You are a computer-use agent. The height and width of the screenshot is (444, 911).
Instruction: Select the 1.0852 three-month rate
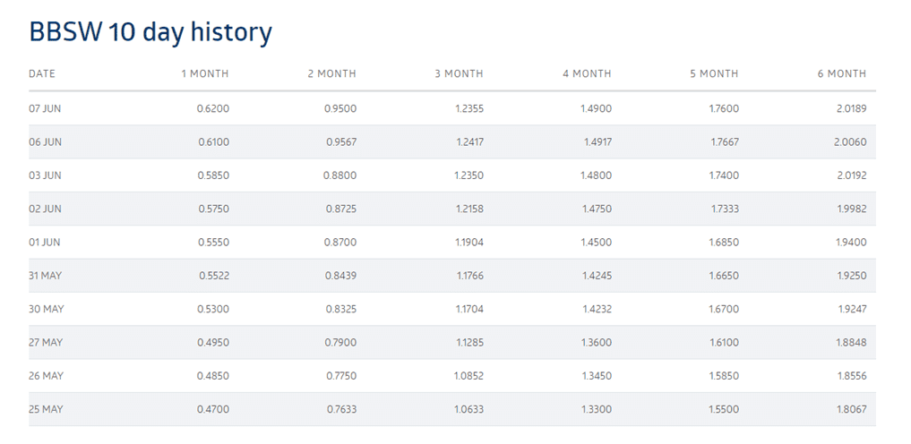(x=468, y=376)
